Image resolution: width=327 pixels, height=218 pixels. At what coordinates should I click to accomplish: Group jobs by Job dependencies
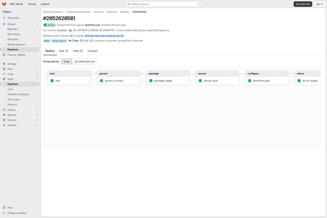(x=84, y=62)
